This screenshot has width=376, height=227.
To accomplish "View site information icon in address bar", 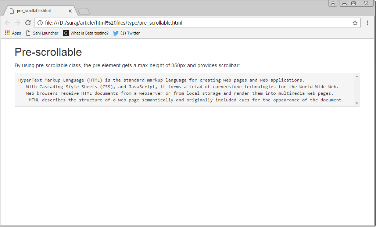I will pyautogui.click(x=40, y=23).
